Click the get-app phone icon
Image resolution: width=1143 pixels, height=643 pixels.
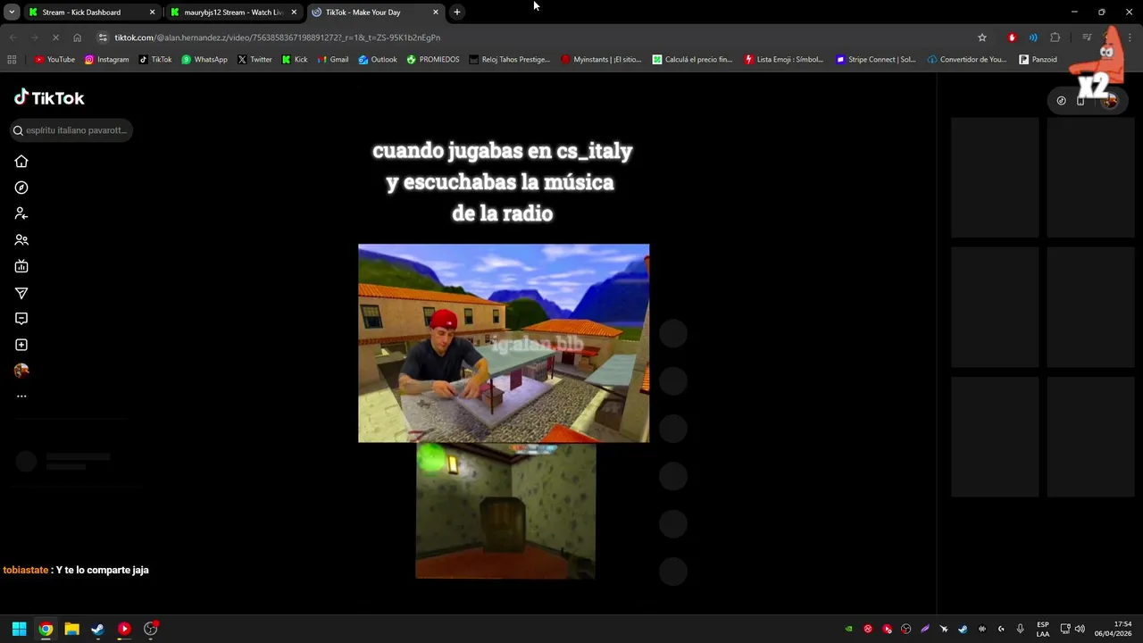(1080, 101)
